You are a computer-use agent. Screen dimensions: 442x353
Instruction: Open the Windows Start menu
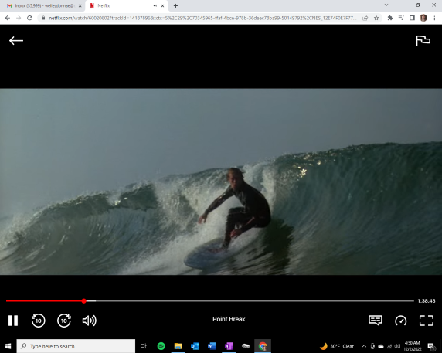[x=8, y=346]
